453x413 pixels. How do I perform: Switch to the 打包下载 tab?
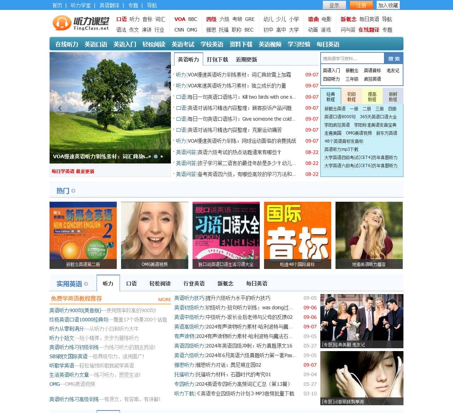click(218, 59)
